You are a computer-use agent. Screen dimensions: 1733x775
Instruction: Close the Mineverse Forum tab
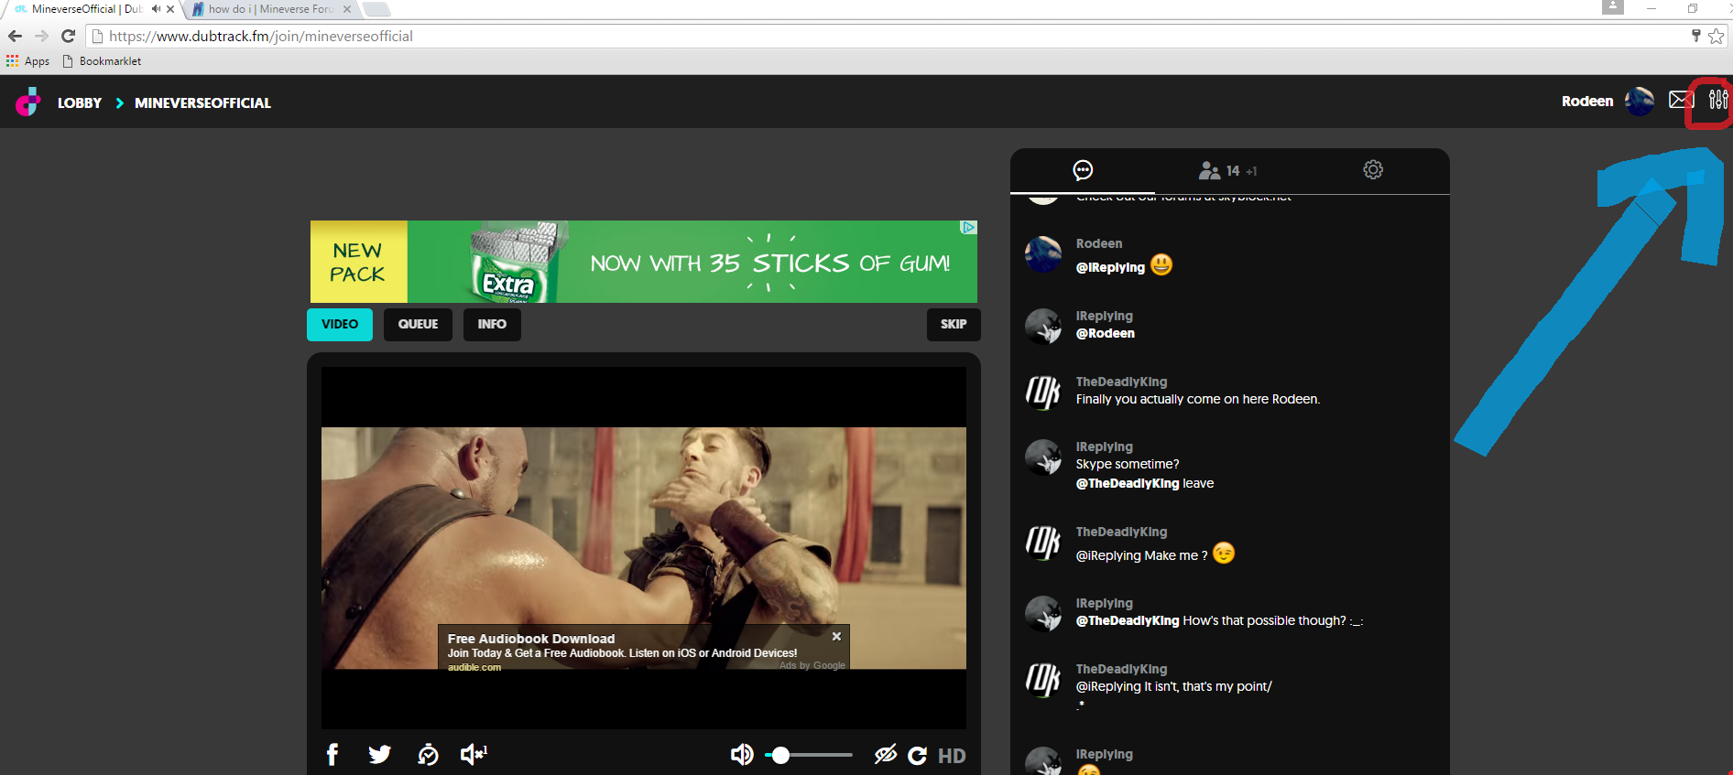(x=347, y=9)
